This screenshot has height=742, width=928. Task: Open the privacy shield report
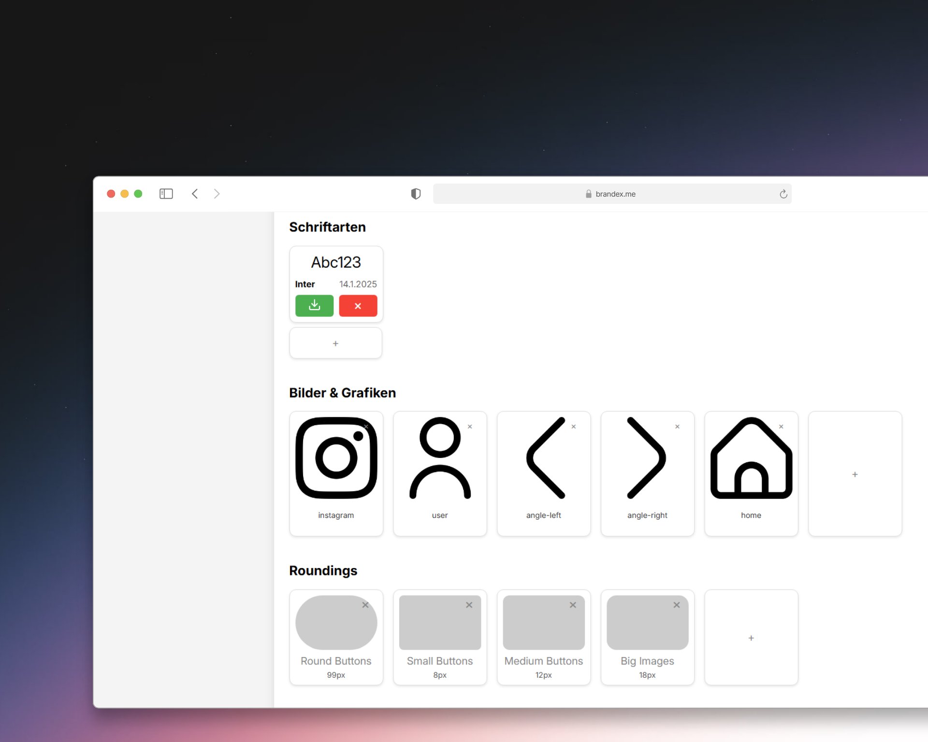pos(416,194)
